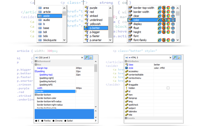Image resolution: width=202 pixels, height=126 pixels.
Task: Click the Safari icon in 'border-top-width' row
Action: tap(173, 8)
